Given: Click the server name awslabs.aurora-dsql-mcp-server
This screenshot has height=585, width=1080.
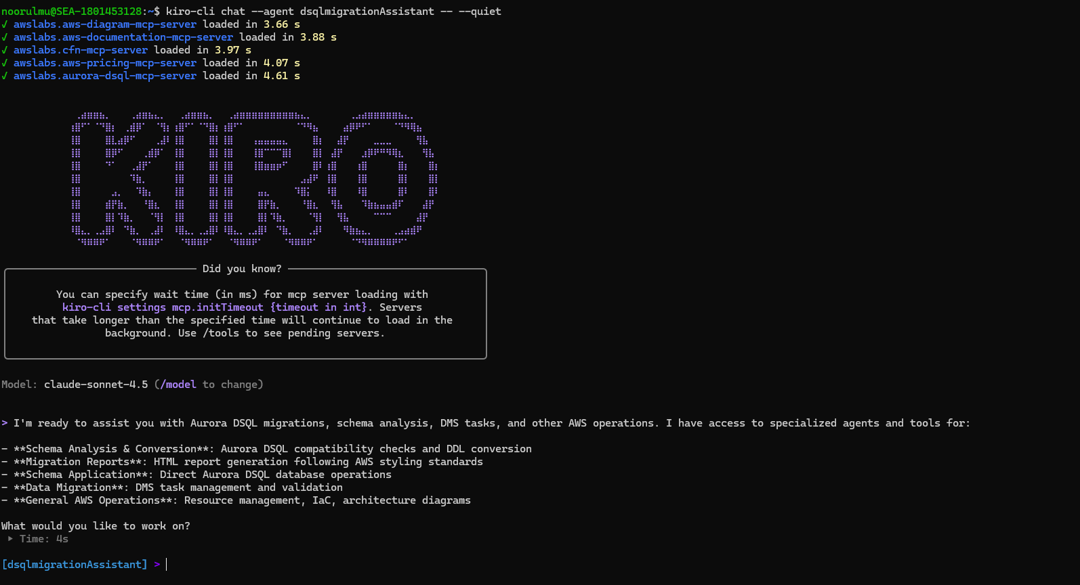Looking at the screenshot, I should point(105,76).
